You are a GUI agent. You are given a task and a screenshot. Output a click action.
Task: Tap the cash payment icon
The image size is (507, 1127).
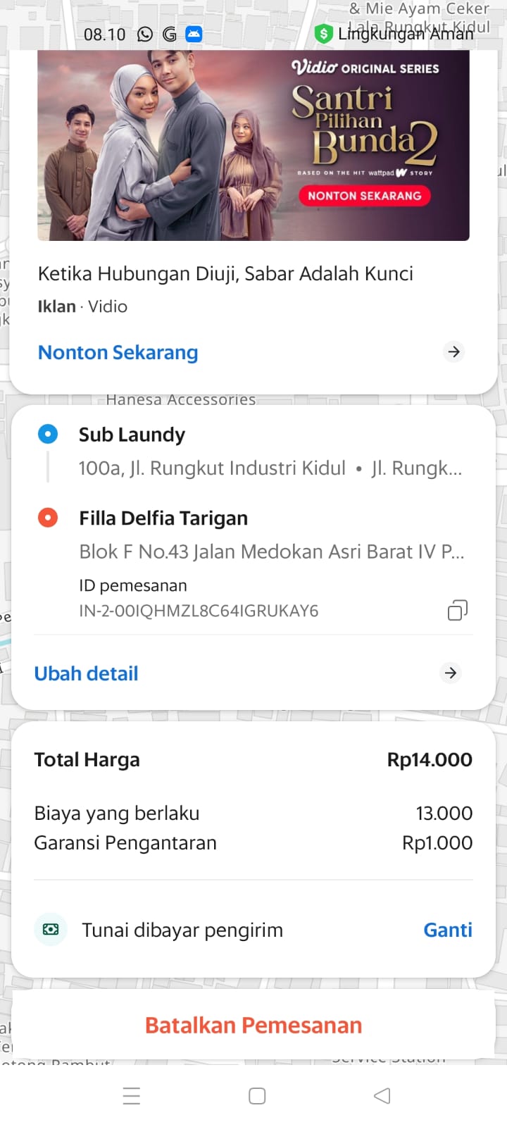click(51, 930)
